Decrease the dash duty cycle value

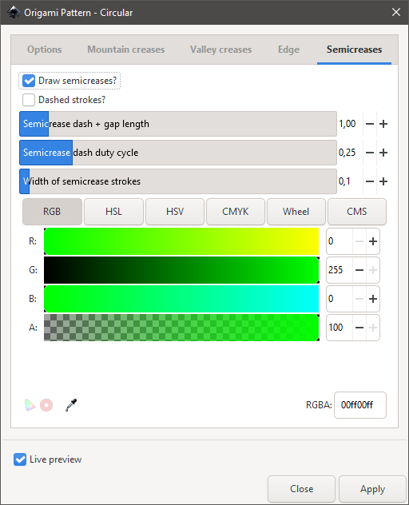pos(370,153)
